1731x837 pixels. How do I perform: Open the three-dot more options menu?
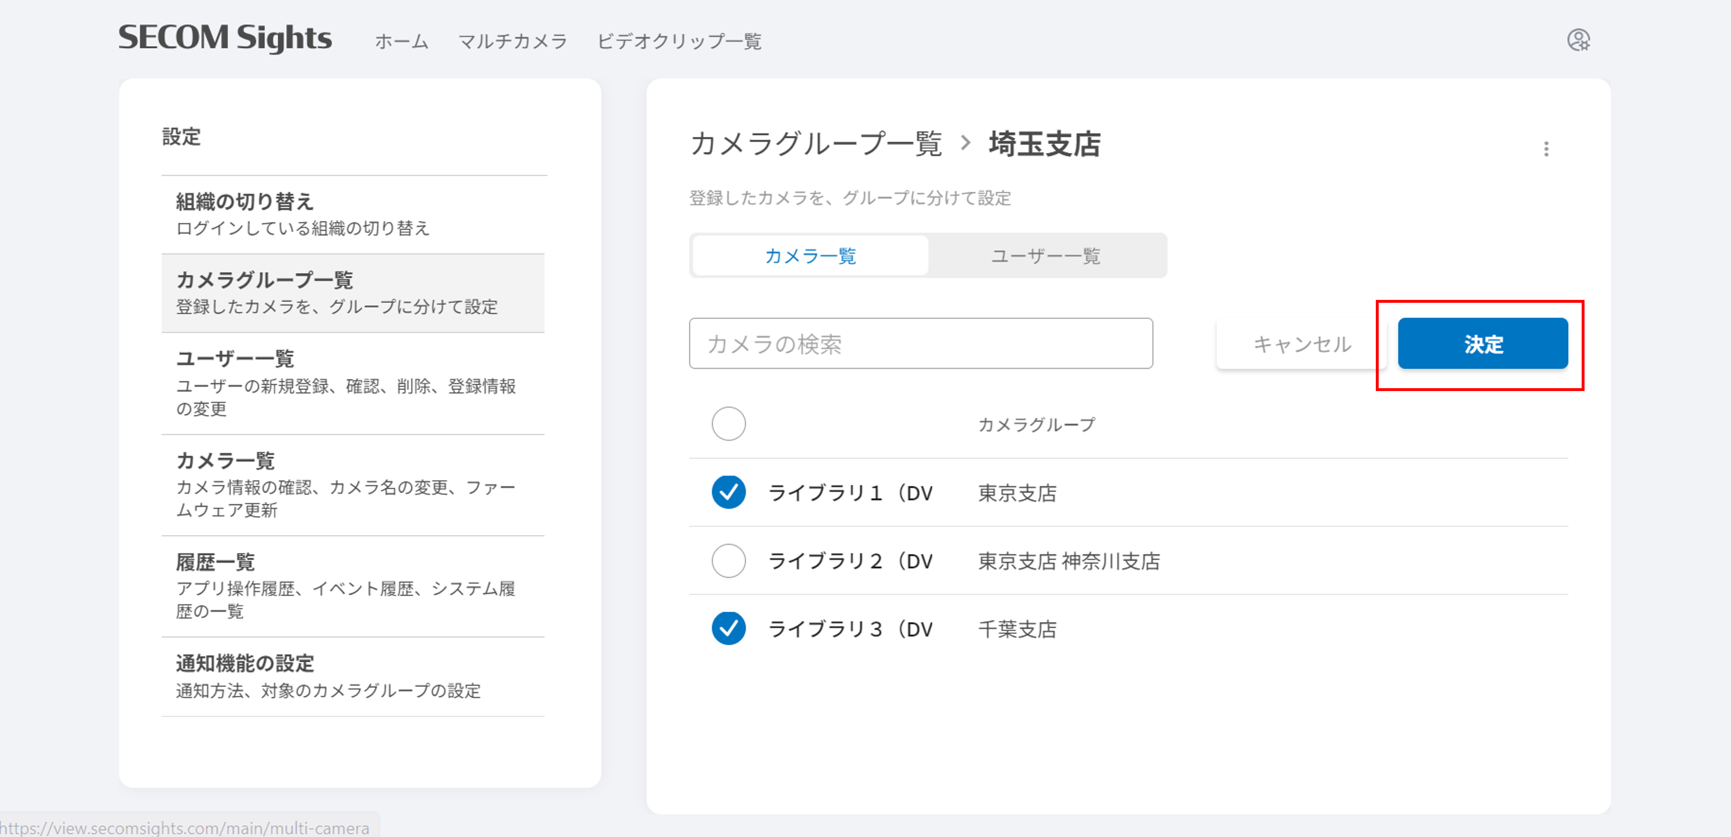click(x=1546, y=149)
